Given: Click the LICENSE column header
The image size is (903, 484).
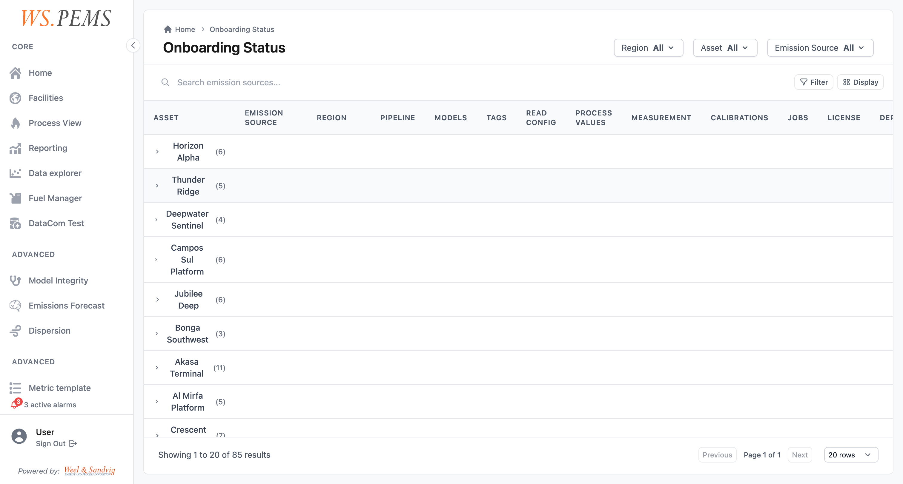Looking at the screenshot, I should coord(844,118).
